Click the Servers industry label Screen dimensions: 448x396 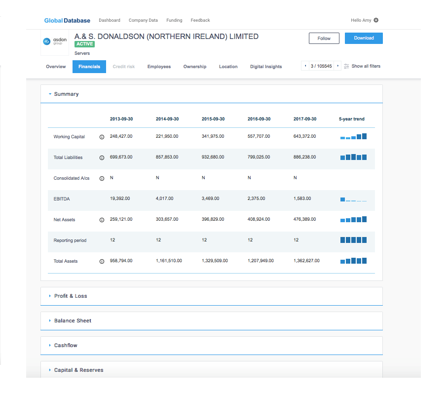coord(82,53)
